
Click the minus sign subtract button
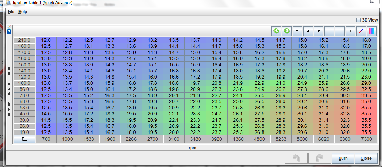(x=329, y=31)
